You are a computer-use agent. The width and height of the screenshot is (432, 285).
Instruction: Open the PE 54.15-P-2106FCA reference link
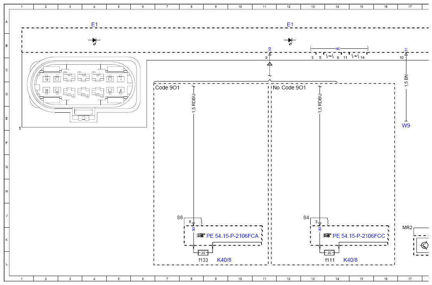pyautogui.click(x=232, y=236)
